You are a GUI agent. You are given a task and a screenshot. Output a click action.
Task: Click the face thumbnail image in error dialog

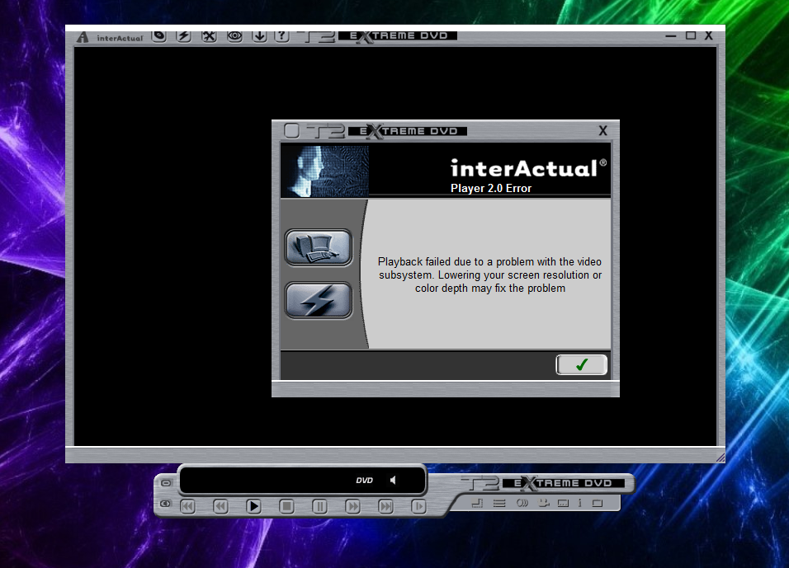coord(325,171)
